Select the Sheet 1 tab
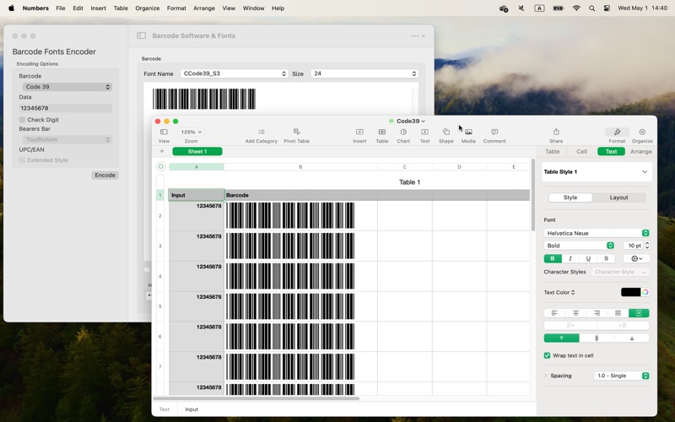The width and height of the screenshot is (675, 422). [x=197, y=151]
